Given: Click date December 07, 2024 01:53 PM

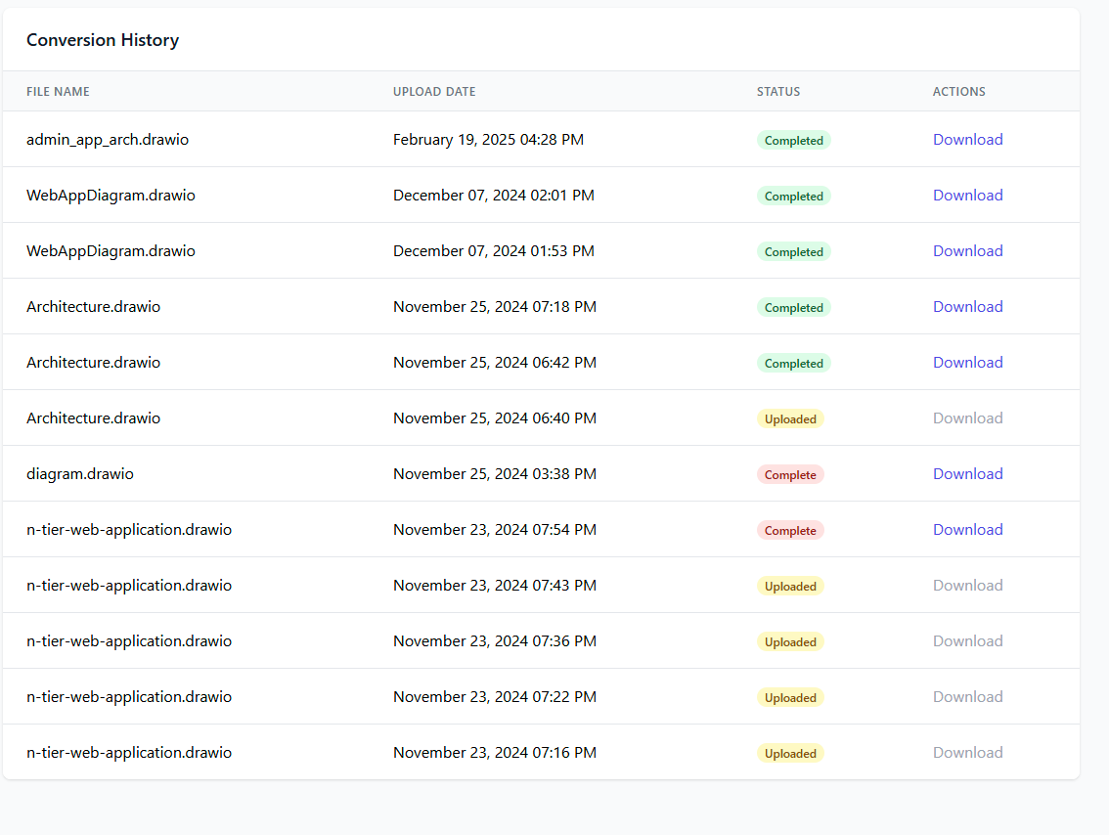Looking at the screenshot, I should [494, 251].
